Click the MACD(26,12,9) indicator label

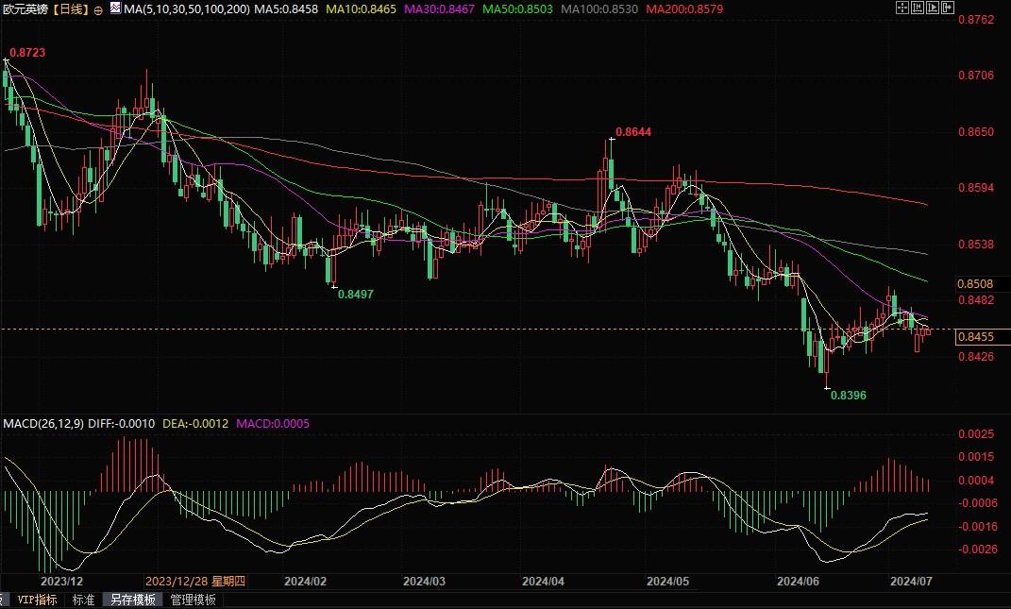(x=43, y=424)
